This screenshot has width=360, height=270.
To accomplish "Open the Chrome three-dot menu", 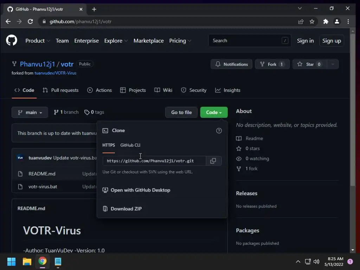I will click(348, 21).
